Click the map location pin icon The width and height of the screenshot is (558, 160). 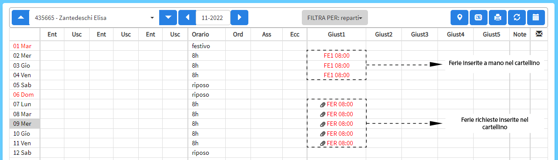click(459, 18)
